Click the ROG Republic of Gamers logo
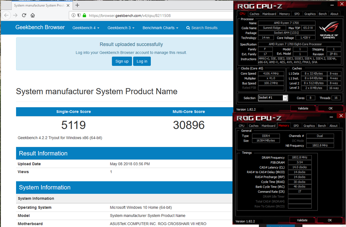 (x=329, y=30)
